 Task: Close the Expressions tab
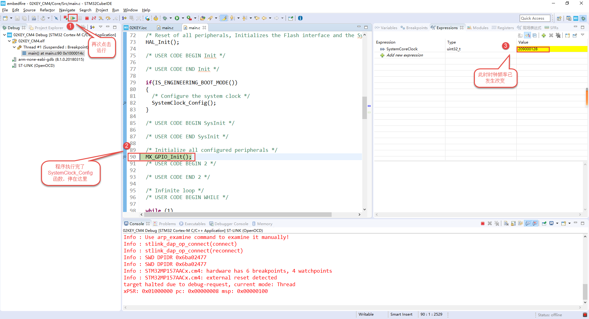[462, 28]
